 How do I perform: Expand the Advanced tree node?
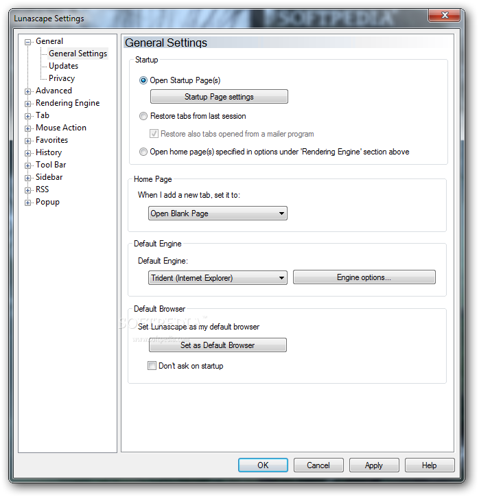pyautogui.click(x=28, y=91)
